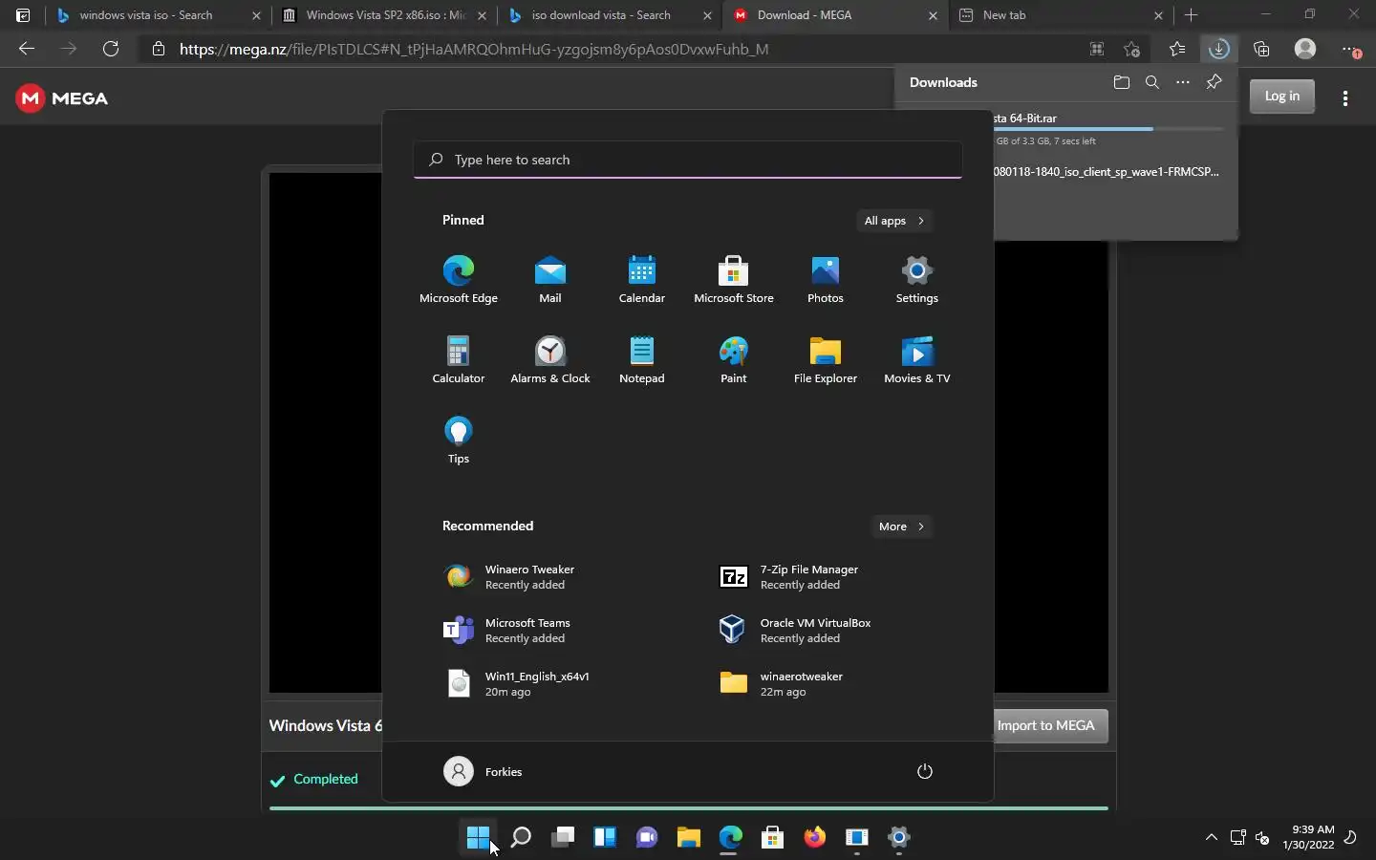Launch Firefox from the taskbar
The image size is (1376, 860).
click(815, 838)
